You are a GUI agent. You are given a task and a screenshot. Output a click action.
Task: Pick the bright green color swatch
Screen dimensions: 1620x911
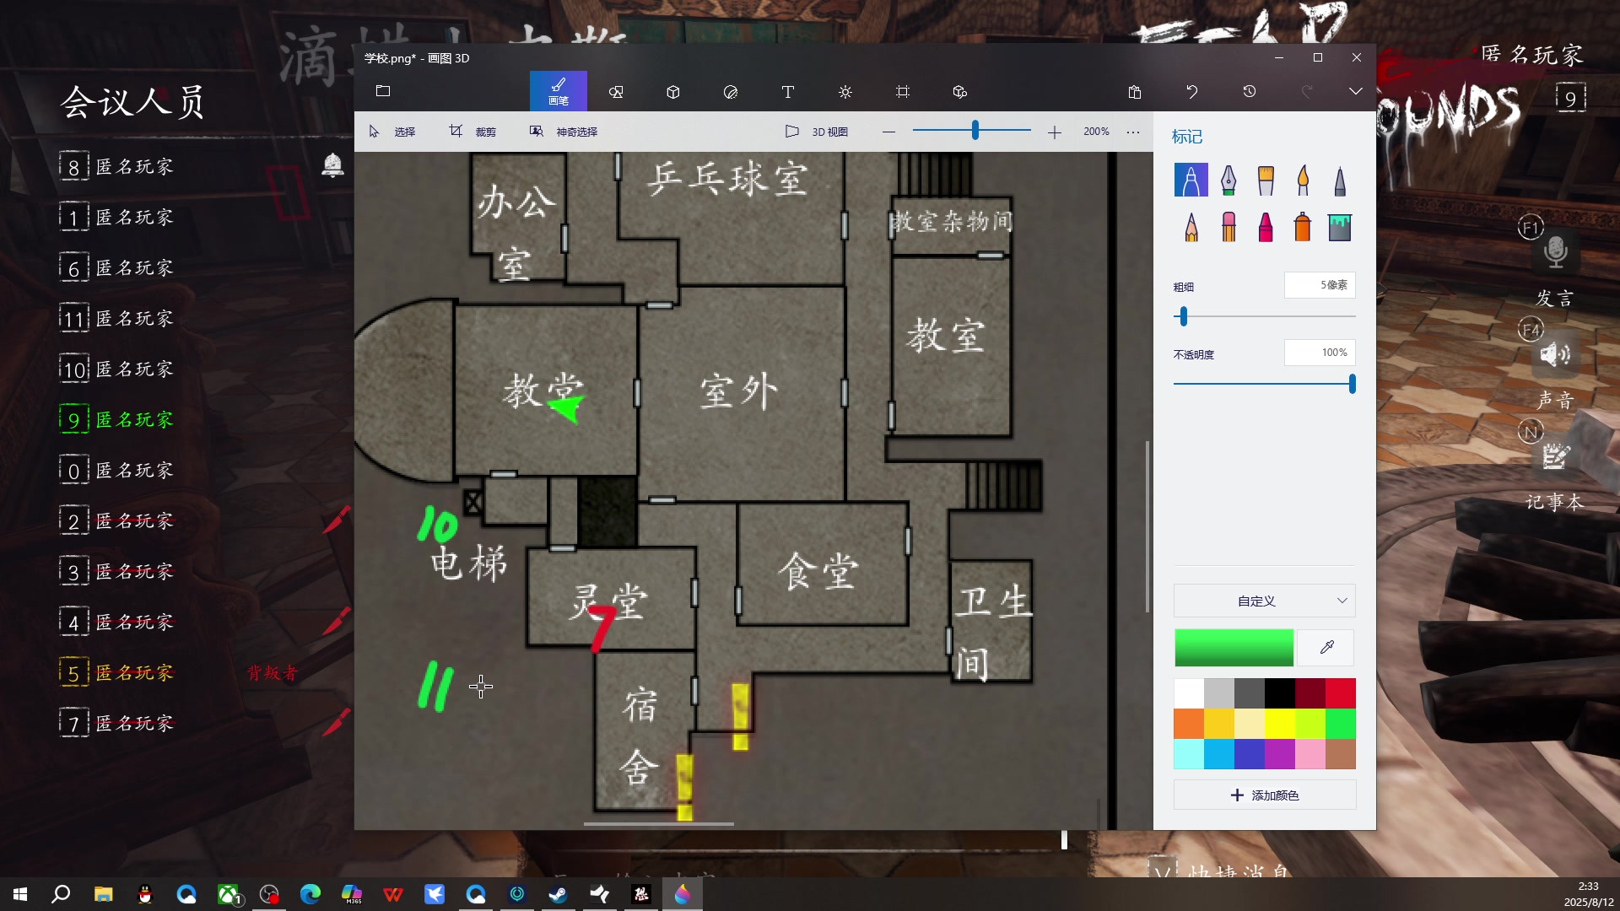(1341, 724)
